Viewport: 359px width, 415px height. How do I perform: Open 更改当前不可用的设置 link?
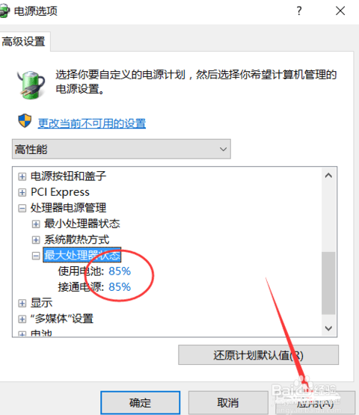[91, 123]
